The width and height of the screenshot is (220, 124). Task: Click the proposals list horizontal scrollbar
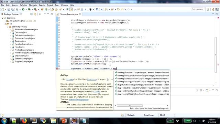[x=130, y=106]
